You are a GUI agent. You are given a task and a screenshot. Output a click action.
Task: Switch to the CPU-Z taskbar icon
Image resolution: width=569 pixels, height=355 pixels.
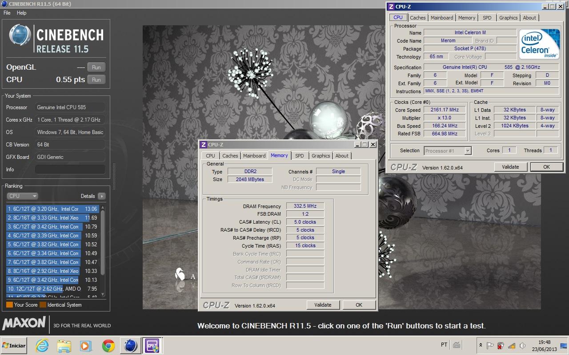pos(152,345)
